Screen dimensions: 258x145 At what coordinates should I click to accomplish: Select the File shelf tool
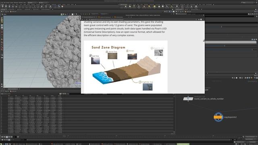[62, 6]
